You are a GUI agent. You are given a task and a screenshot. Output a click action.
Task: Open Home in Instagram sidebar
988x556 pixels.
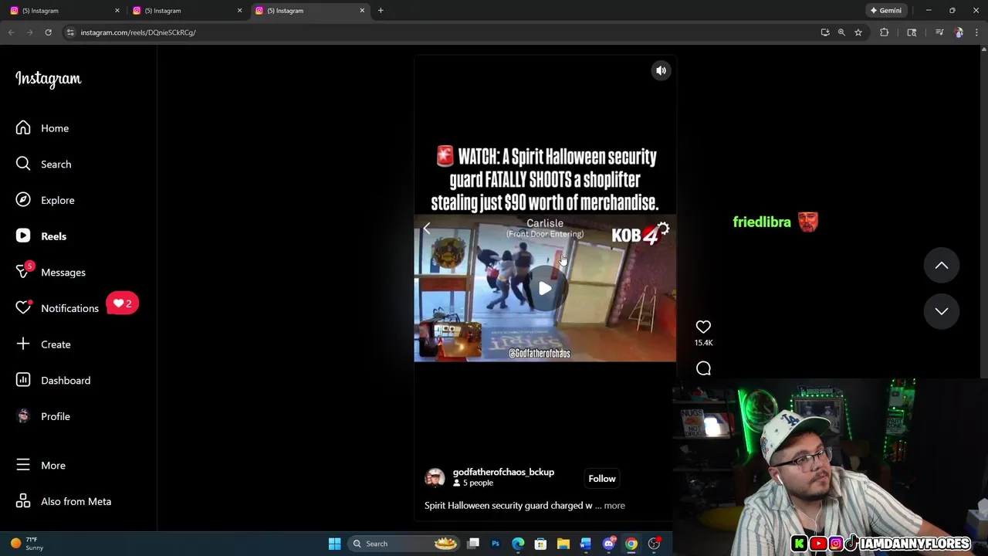click(x=42, y=128)
